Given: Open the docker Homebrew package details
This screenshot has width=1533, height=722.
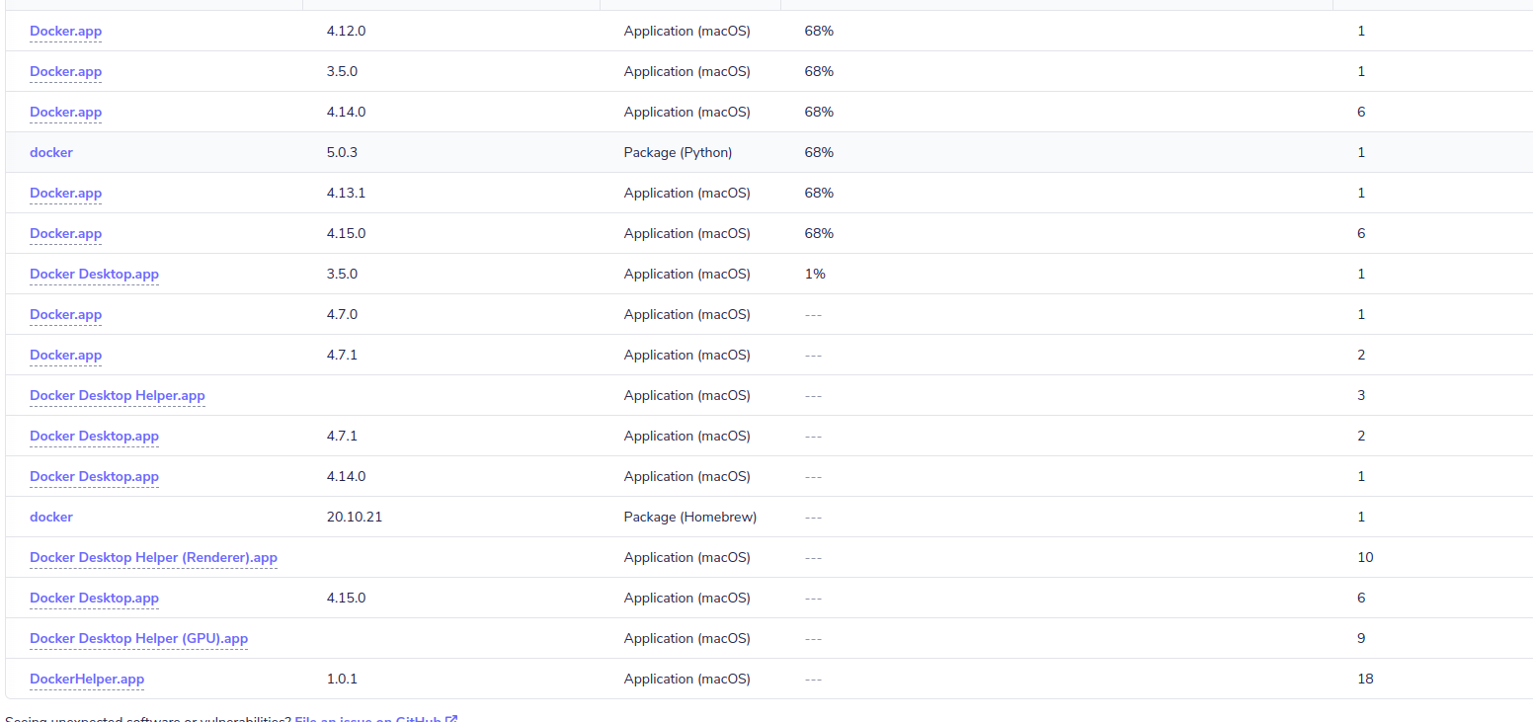Looking at the screenshot, I should click(x=50, y=517).
